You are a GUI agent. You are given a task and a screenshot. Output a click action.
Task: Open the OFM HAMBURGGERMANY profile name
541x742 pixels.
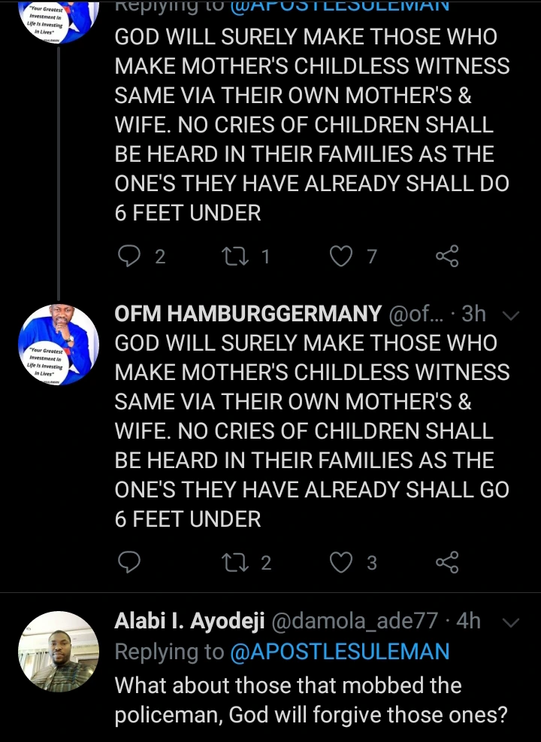(248, 315)
